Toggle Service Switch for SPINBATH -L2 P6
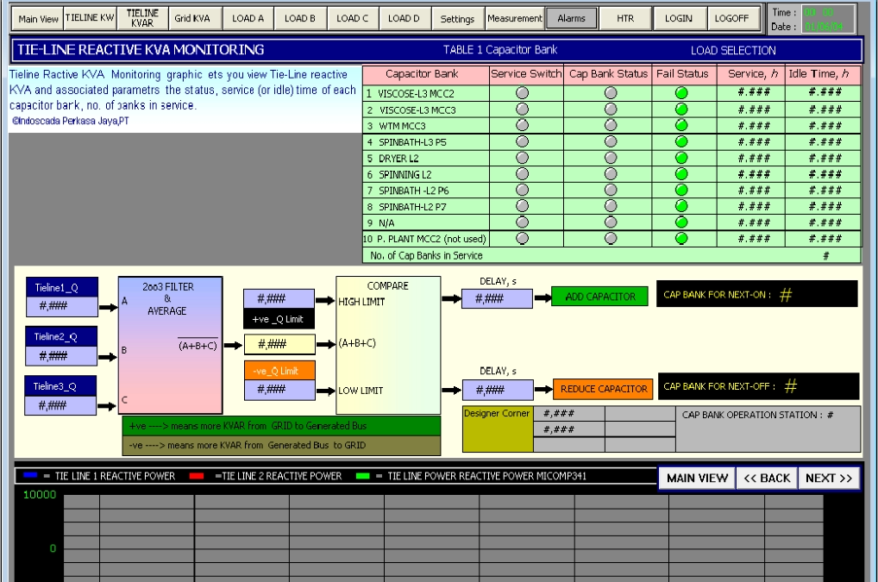Screen dimensions: 878x582 click(x=522, y=191)
